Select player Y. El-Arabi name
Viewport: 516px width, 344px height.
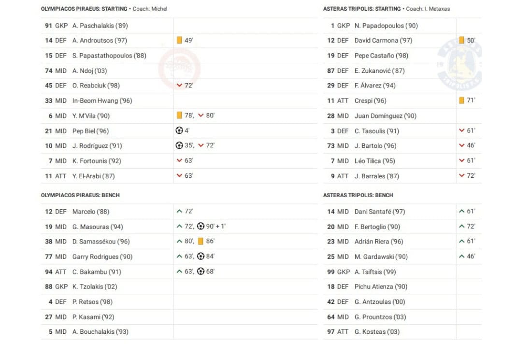(x=93, y=176)
